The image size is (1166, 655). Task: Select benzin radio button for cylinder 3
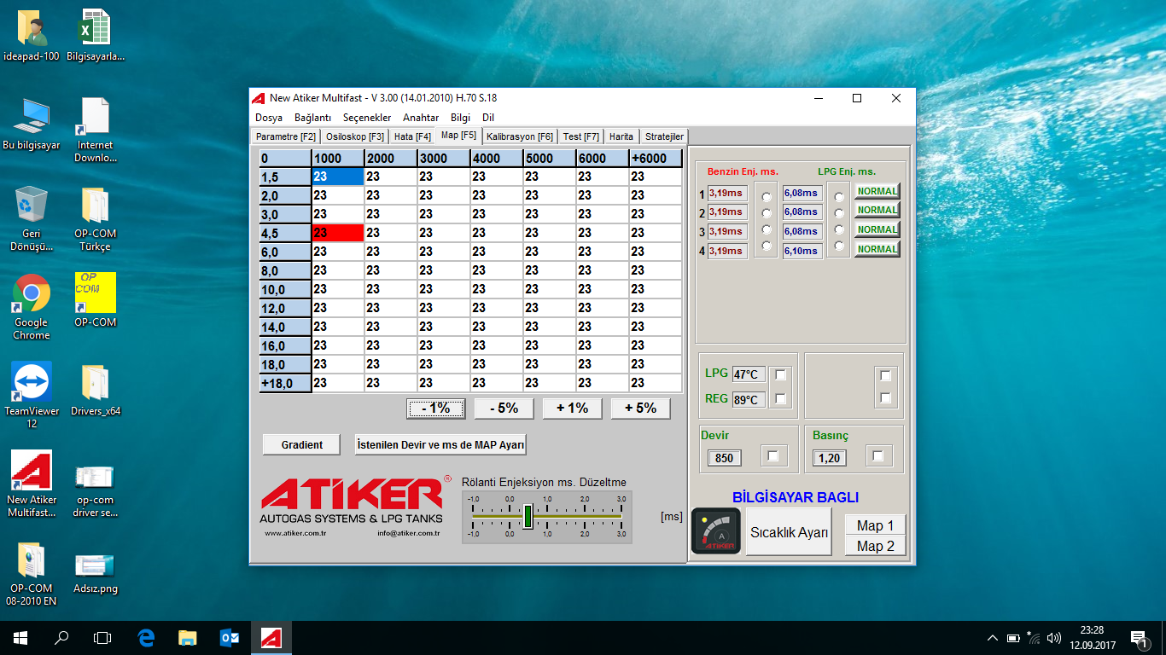(766, 229)
